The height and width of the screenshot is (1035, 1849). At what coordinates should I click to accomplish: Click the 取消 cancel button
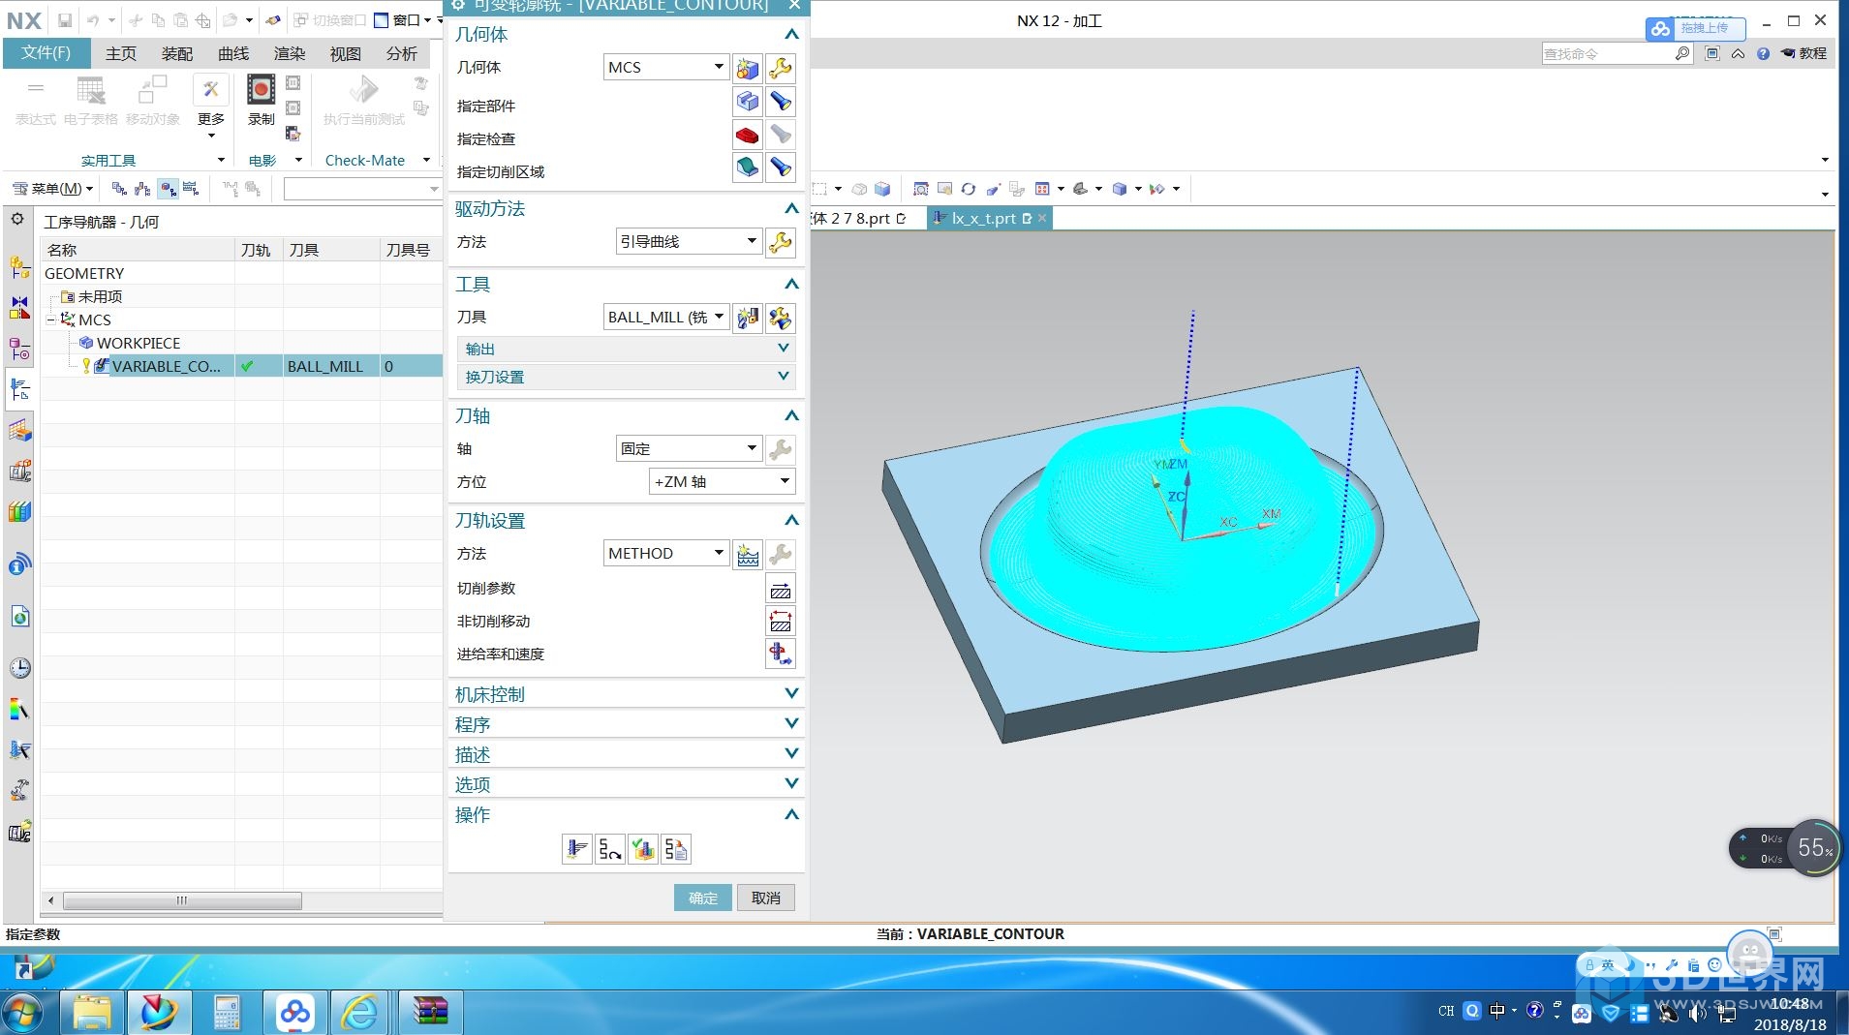point(765,898)
